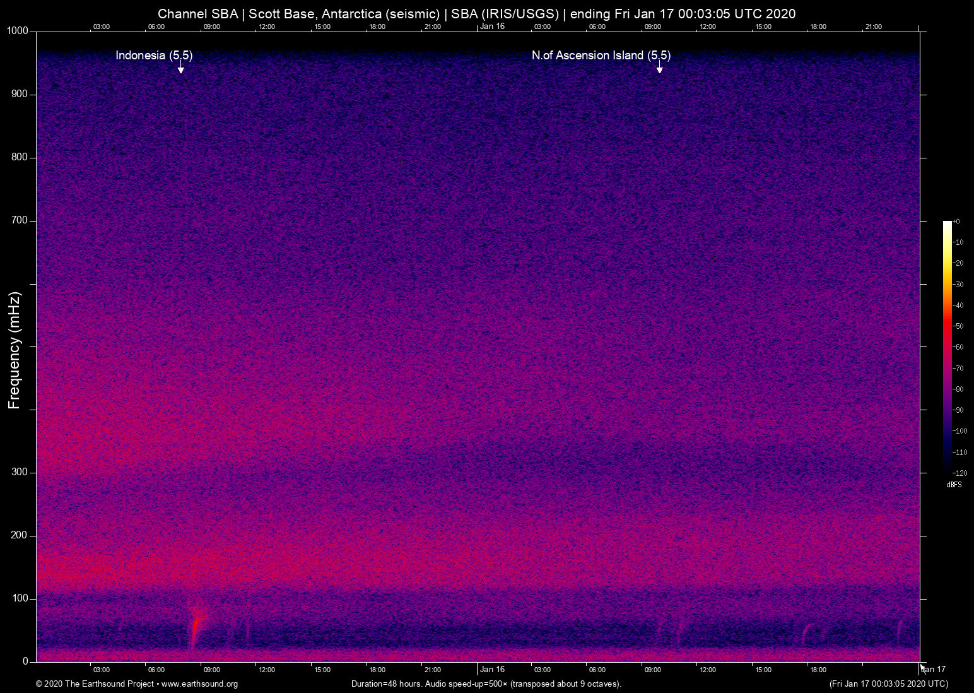
Task: Click the Jan 17 label at timeline end
Action: pos(932,670)
